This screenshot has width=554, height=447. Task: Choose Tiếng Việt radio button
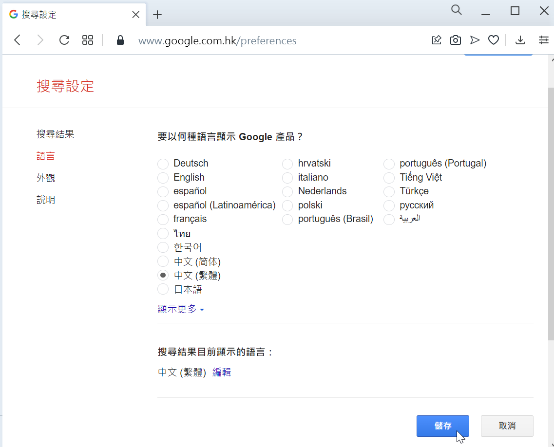389,178
